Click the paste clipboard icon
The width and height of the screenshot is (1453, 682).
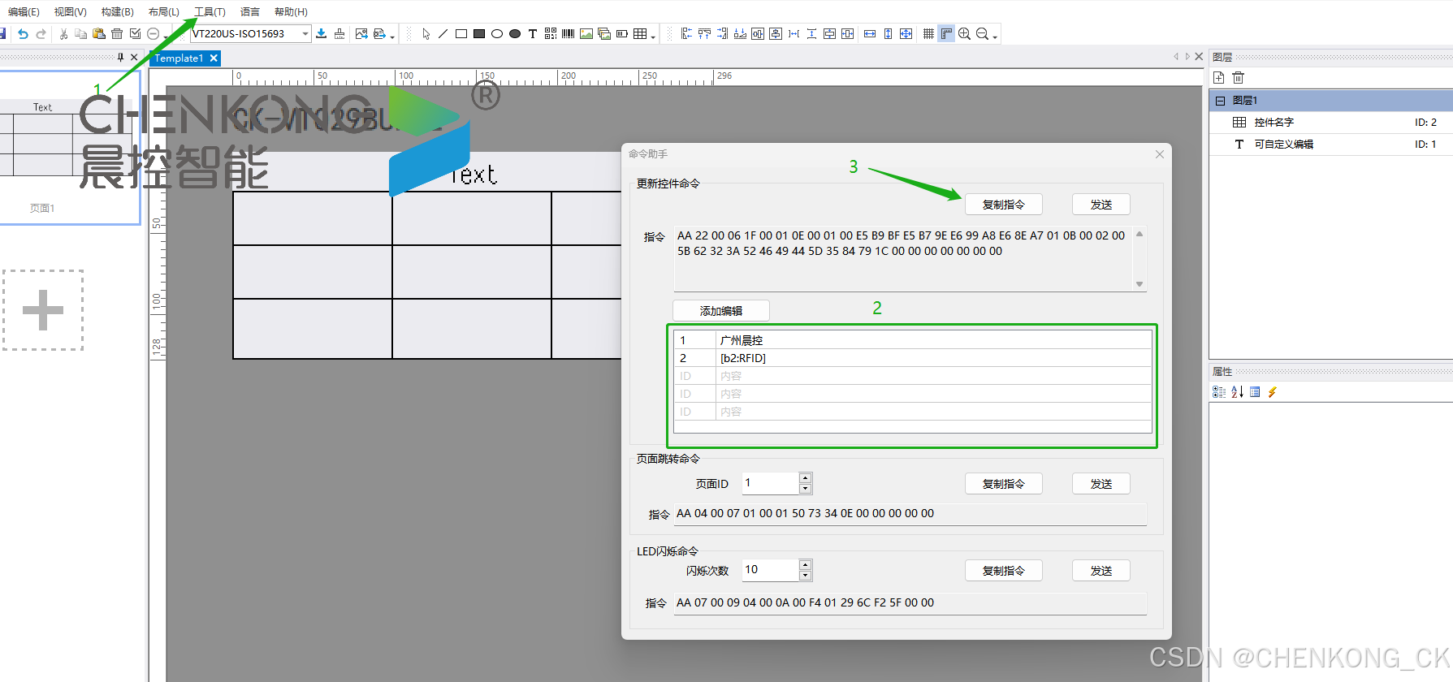[x=99, y=34]
